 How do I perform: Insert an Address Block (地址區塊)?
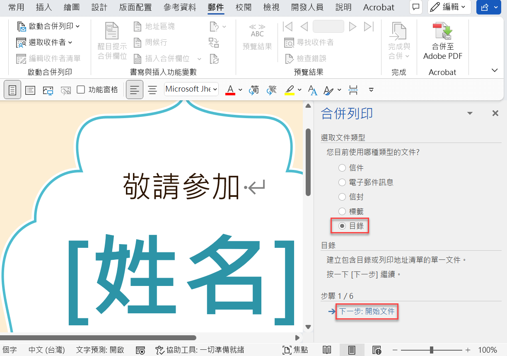154,27
